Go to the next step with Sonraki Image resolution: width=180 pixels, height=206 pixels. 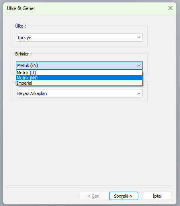pyautogui.click(x=123, y=196)
